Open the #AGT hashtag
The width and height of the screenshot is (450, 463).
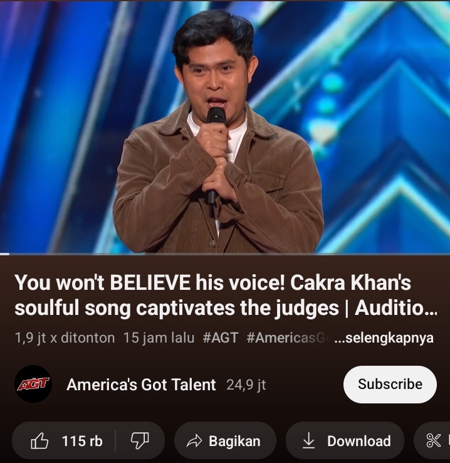point(221,338)
